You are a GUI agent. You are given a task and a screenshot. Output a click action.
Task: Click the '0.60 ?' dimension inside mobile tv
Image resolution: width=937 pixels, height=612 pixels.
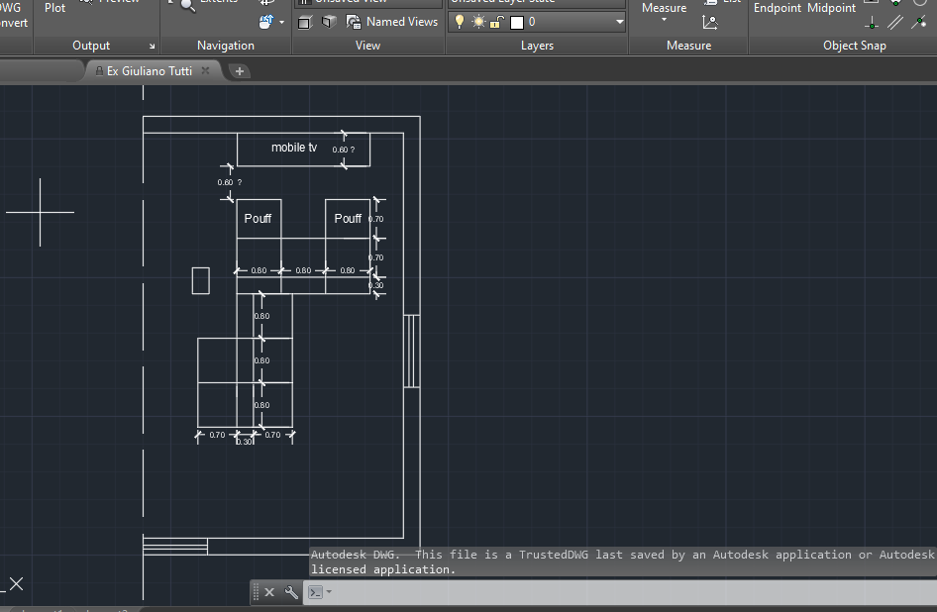(x=344, y=150)
